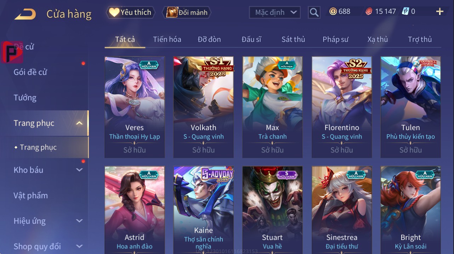Screen dimensions: 454x254
Task: Open Gói đề cử in sidebar
Action: pyautogui.click(x=30, y=72)
